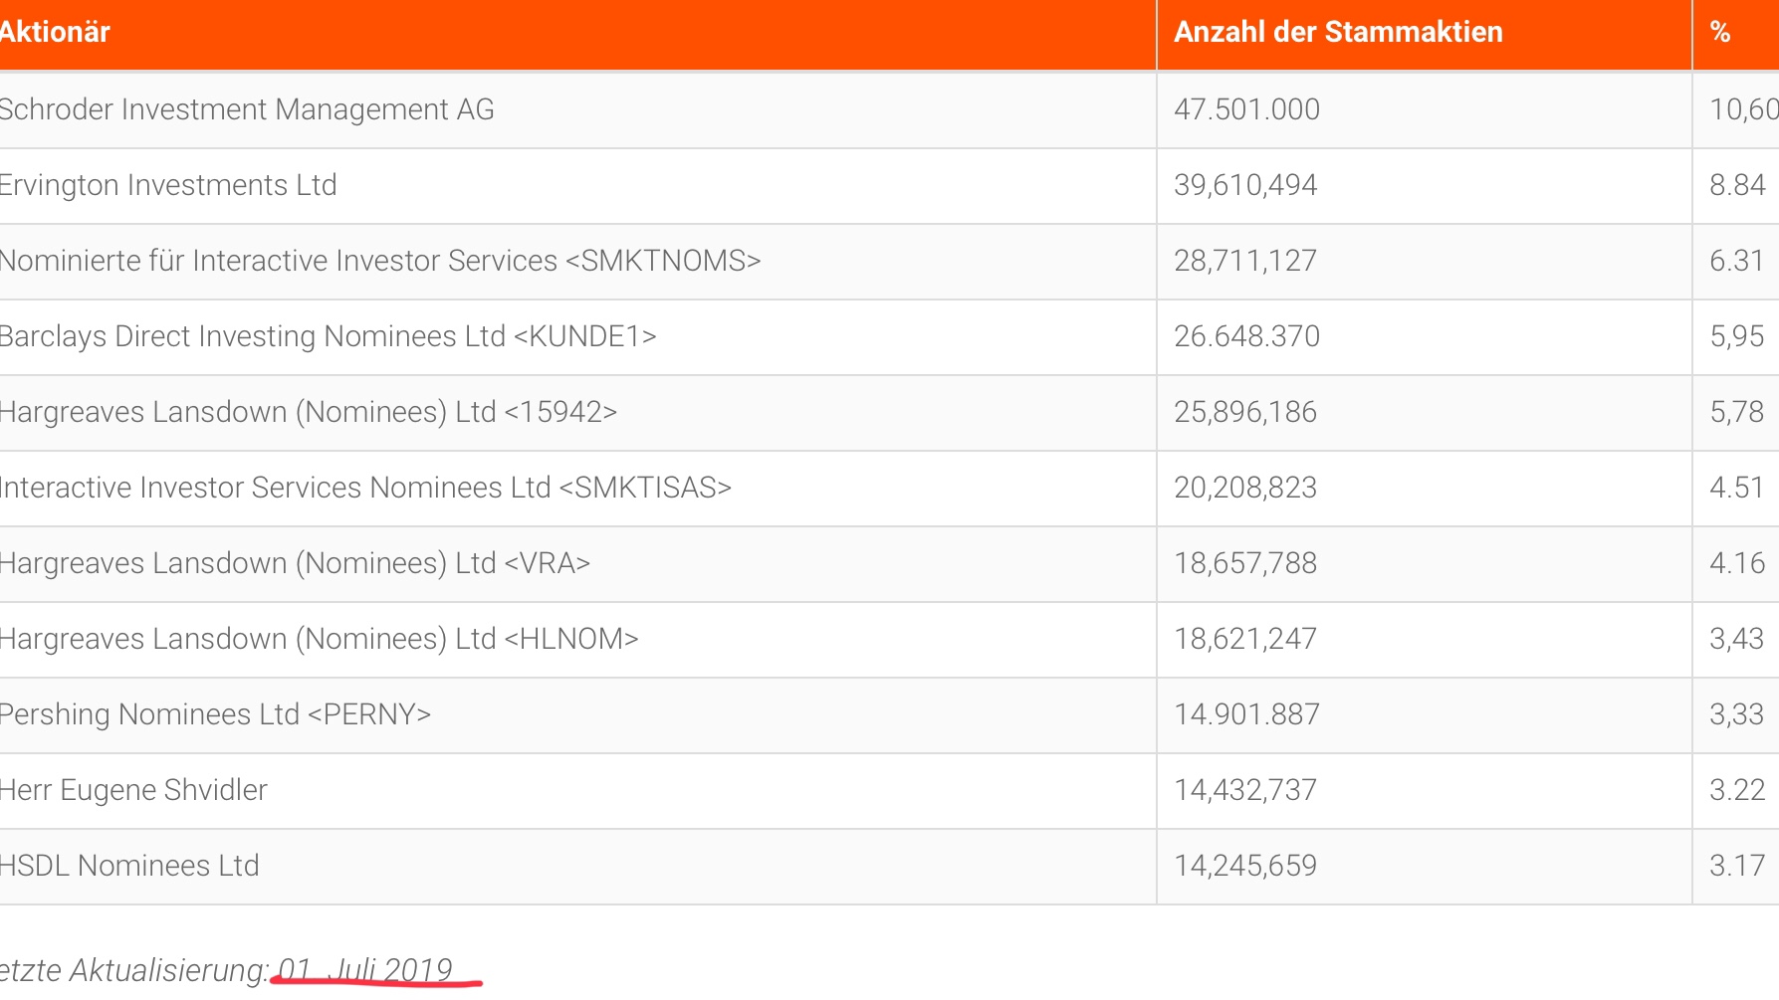Click the Anzahl der Stammaktien column header
The image size is (1779, 1000).
(x=1337, y=32)
